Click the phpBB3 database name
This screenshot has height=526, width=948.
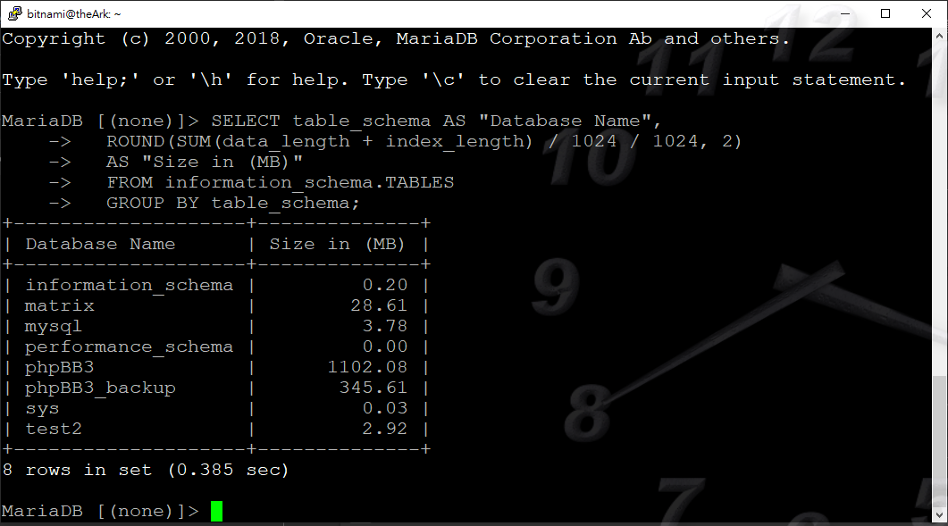tap(59, 368)
